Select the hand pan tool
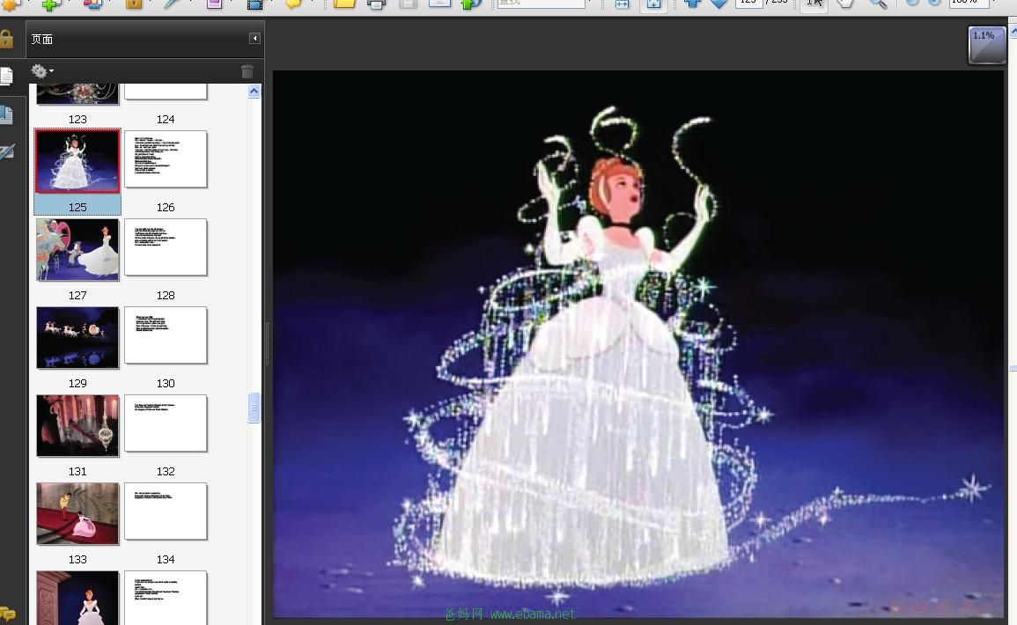The width and height of the screenshot is (1017, 625). pyautogui.click(x=845, y=4)
